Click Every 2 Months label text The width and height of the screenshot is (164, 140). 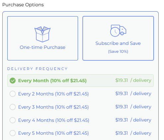(53, 94)
